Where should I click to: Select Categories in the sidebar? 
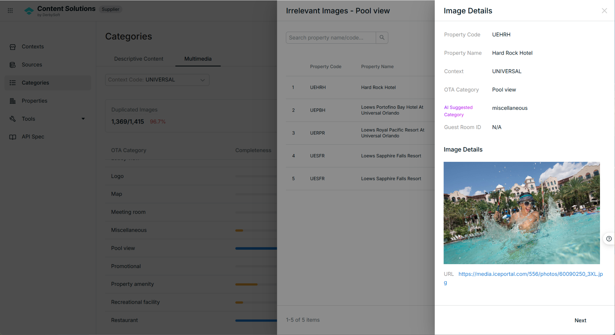click(x=35, y=83)
